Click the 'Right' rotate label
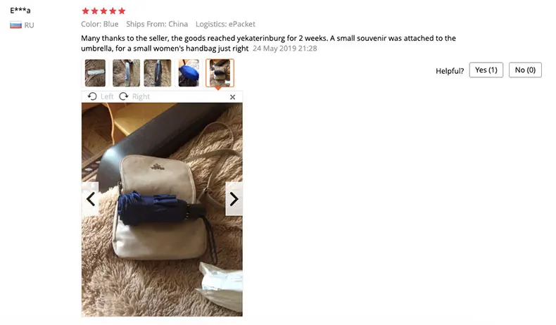This screenshot has width=556, height=325. 141,96
